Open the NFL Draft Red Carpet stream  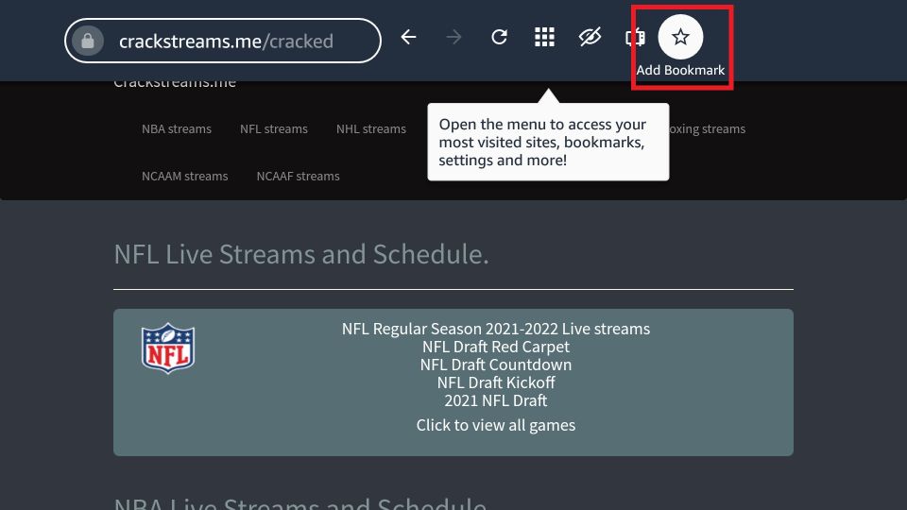[496, 347]
